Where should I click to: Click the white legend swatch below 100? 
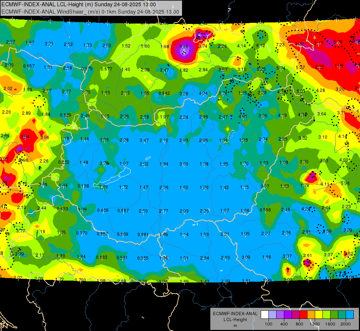tap(265, 315)
